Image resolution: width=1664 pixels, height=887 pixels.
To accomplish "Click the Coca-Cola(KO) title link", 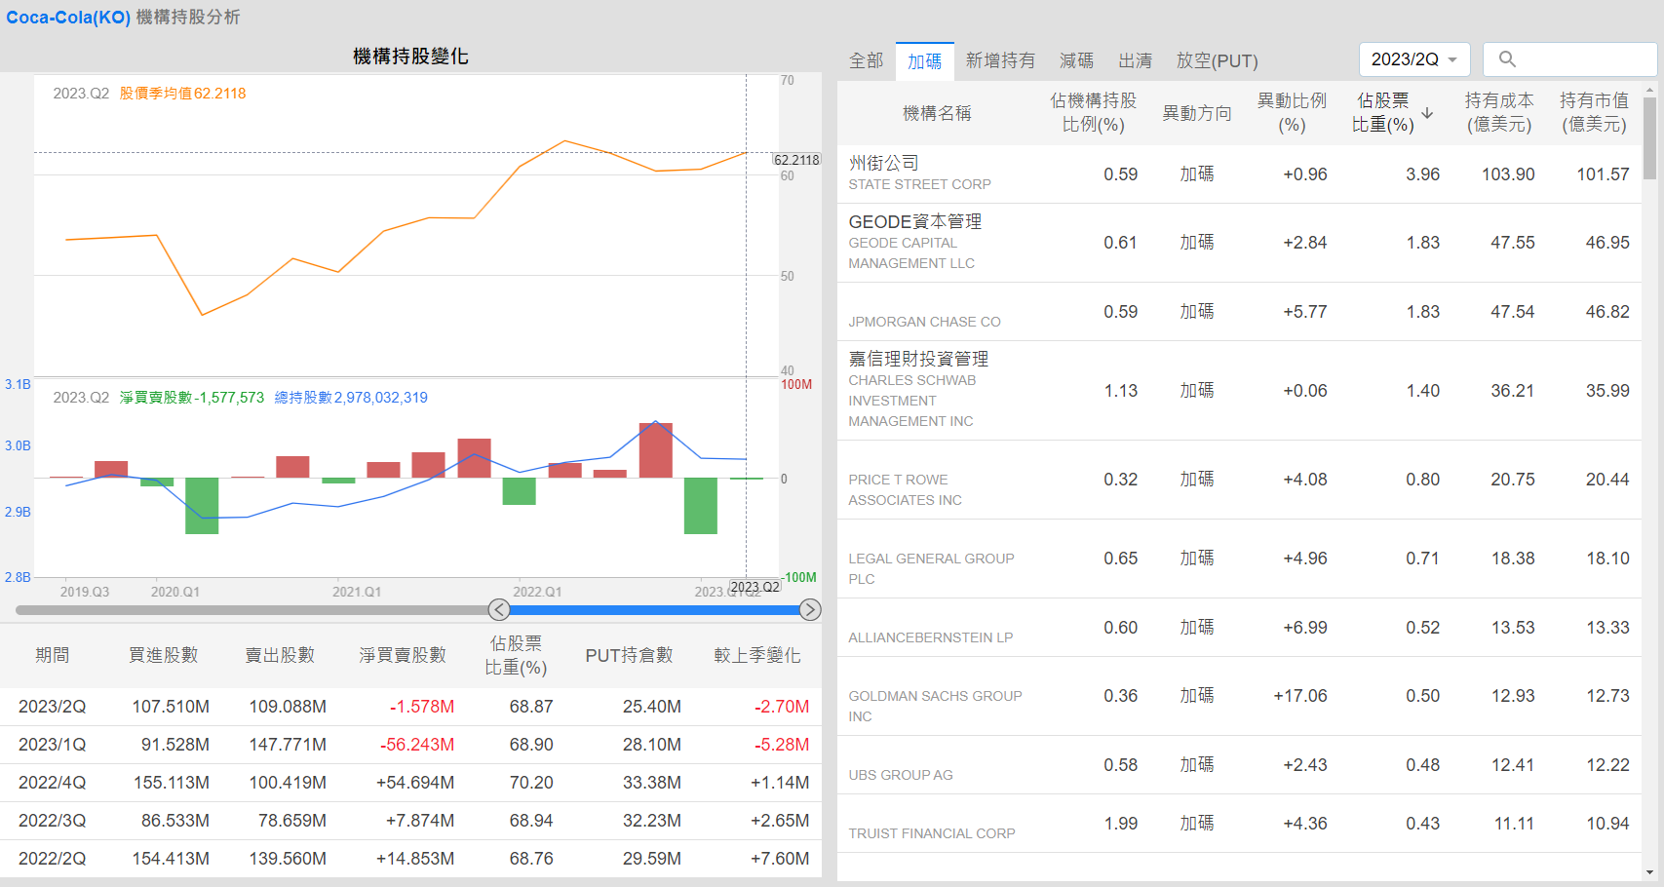I will coord(68,18).
